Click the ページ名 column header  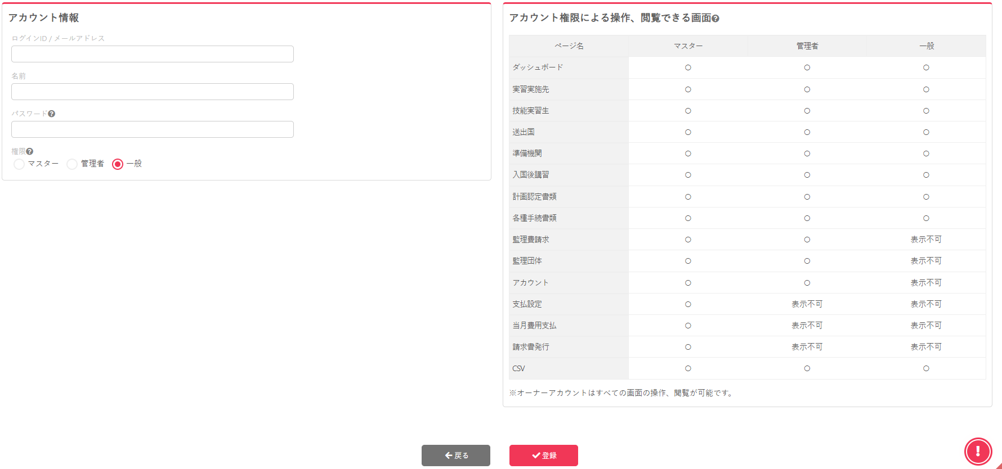569,46
